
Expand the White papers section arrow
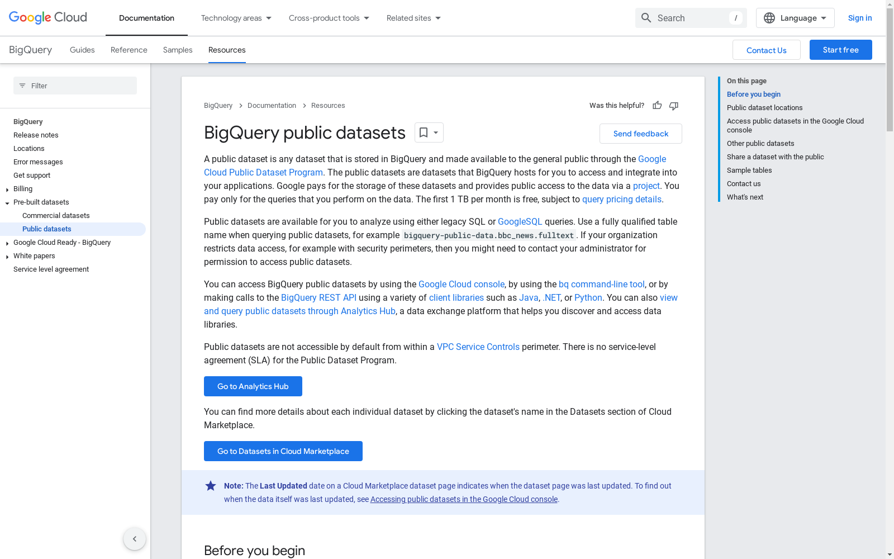(x=7, y=257)
